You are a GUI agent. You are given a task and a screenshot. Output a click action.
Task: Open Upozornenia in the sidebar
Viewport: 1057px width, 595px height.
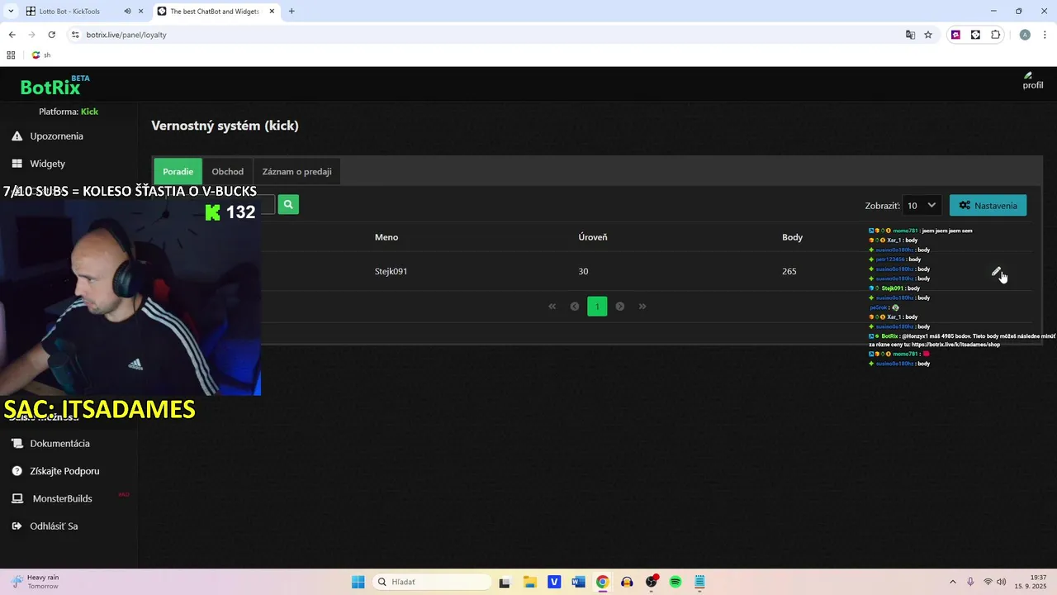56,136
